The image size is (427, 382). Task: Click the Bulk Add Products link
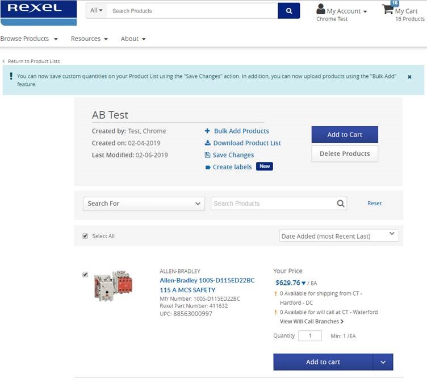point(241,131)
